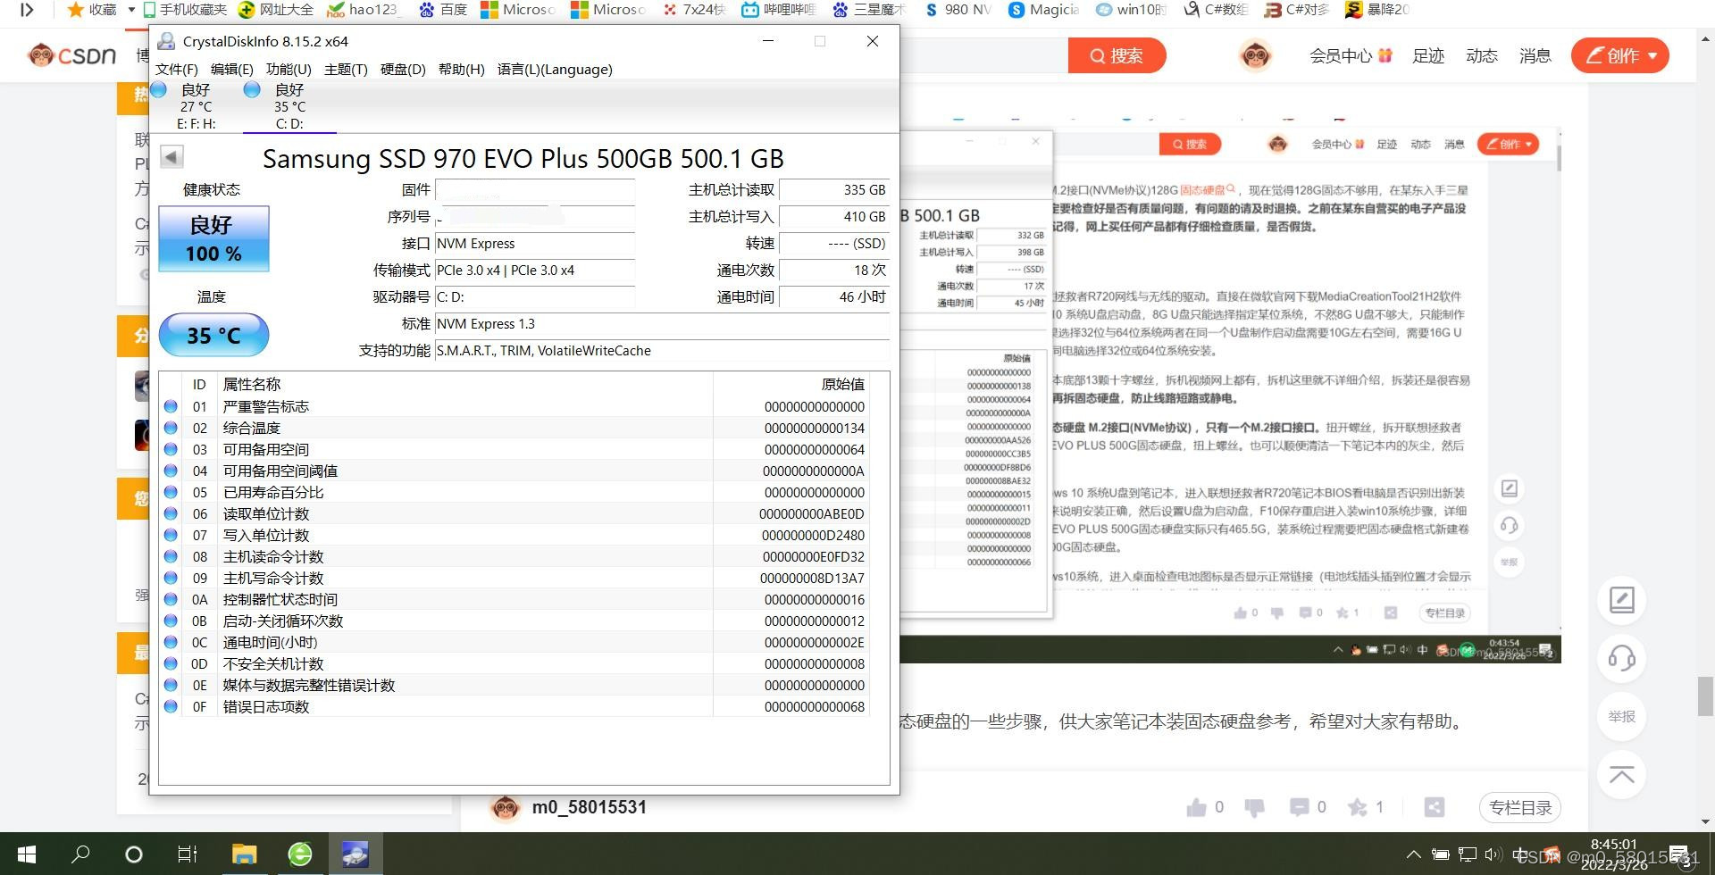Open 足迹 link in CSDN header
The width and height of the screenshot is (1715, 875).
pyautogui.click(x=1428, y=55)
